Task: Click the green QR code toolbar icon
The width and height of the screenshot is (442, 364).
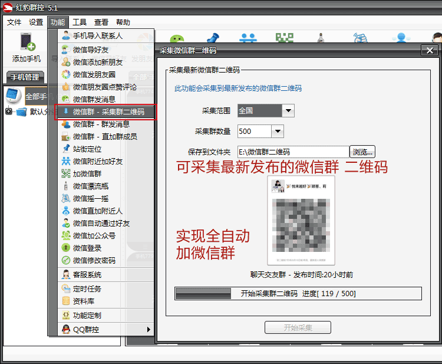Action: tap(285, 38)
